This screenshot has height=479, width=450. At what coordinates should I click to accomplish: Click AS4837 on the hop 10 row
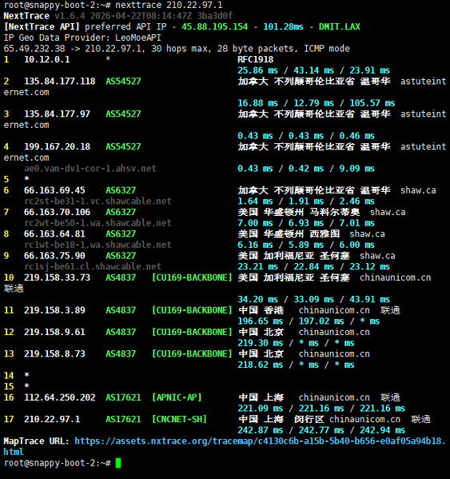pyautogui.click(x=121, y=277)
